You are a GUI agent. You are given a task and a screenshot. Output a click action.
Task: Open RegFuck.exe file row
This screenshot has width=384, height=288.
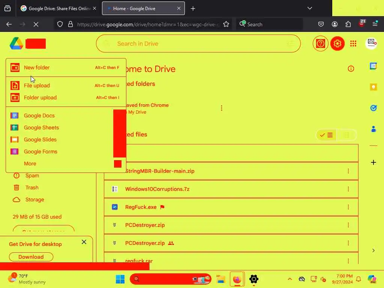pos(231,207)
